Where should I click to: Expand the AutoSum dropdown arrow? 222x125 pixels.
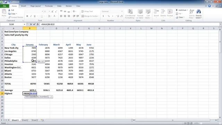(x=187, y=10)
